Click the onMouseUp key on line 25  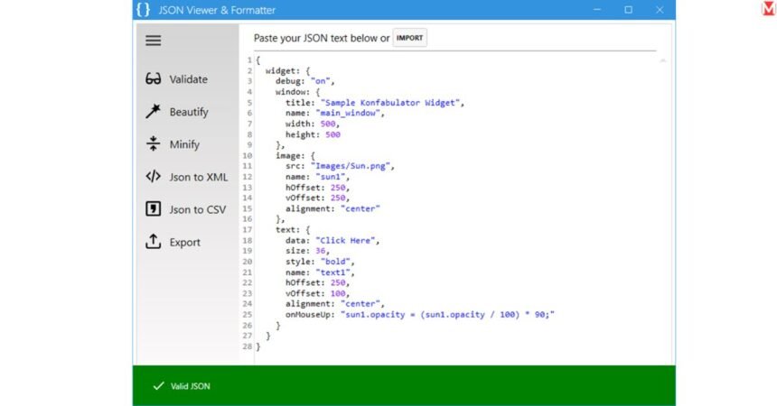point(310,314)
